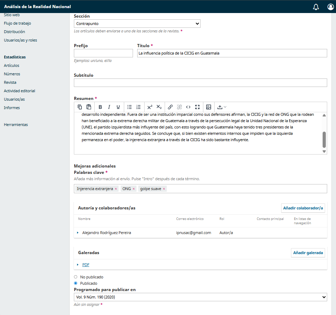
Task: Open the source code view icon
Action: point(188,107)
